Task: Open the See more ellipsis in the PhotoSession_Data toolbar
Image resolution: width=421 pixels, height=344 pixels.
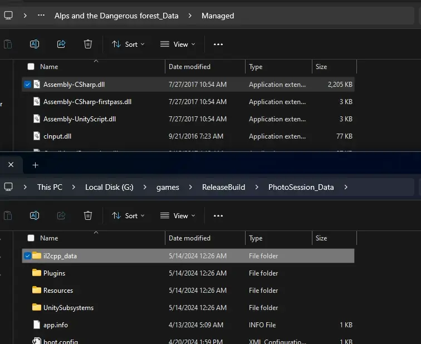Action: coord(218,215)
